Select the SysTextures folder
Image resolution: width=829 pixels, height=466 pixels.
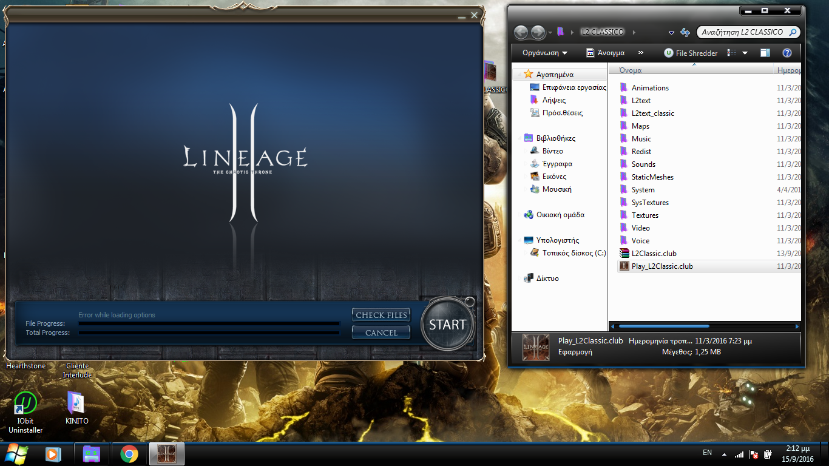point(650,202)
